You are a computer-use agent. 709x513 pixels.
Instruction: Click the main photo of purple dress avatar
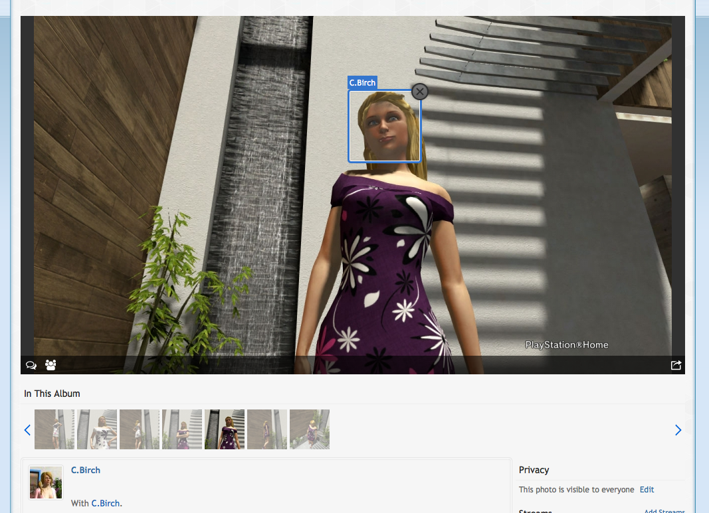(353, 195)
